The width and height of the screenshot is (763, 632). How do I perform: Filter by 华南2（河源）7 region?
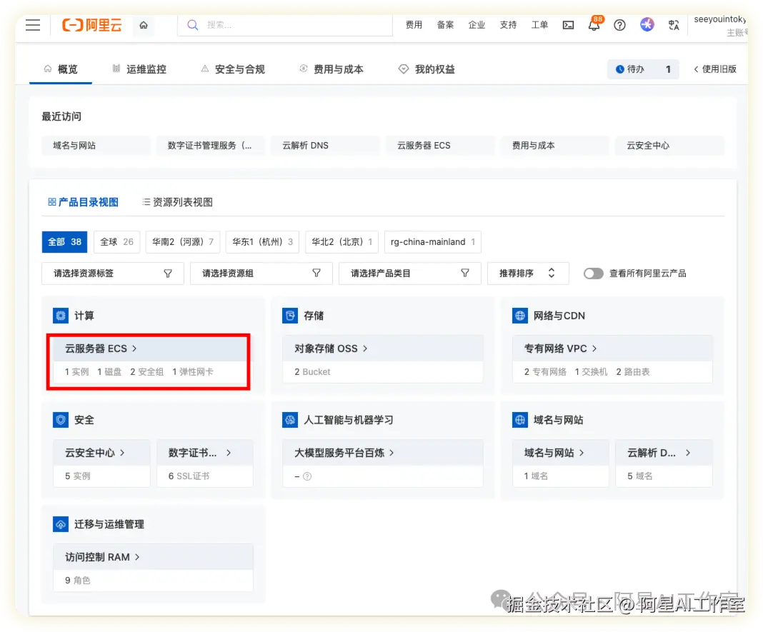[183, 242]
